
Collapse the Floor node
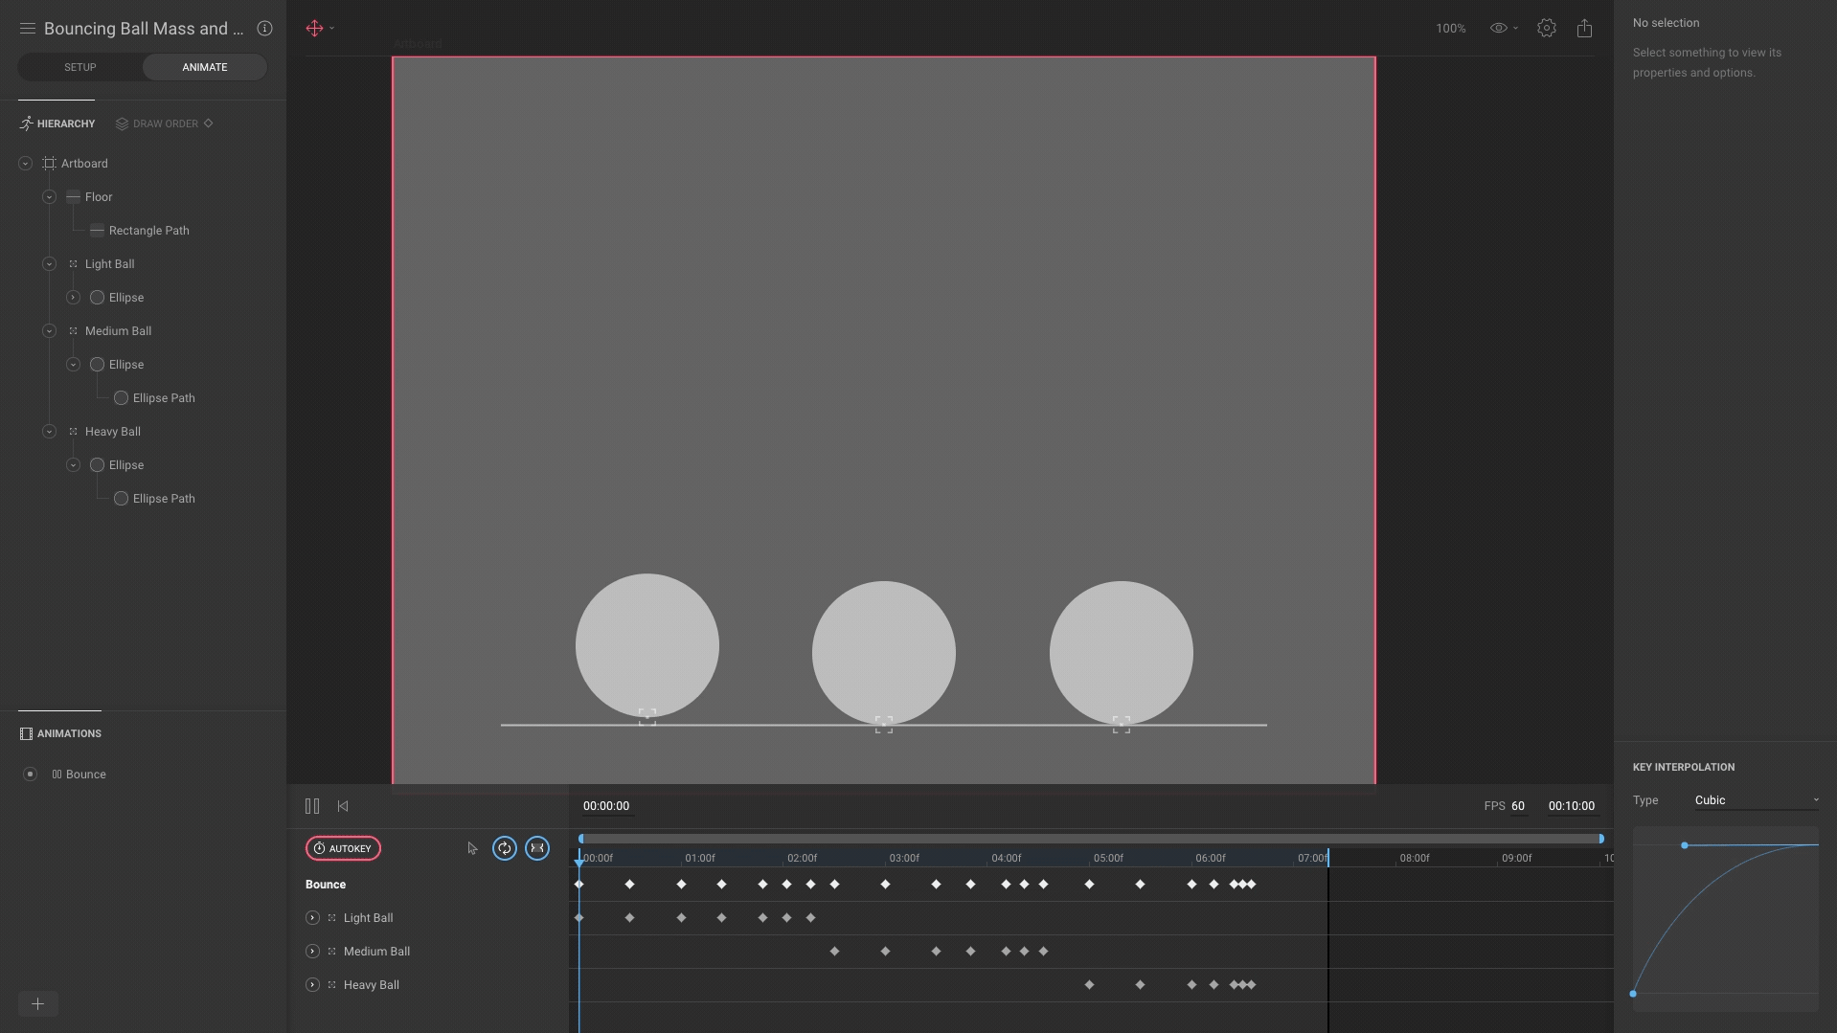click(50, 197)
